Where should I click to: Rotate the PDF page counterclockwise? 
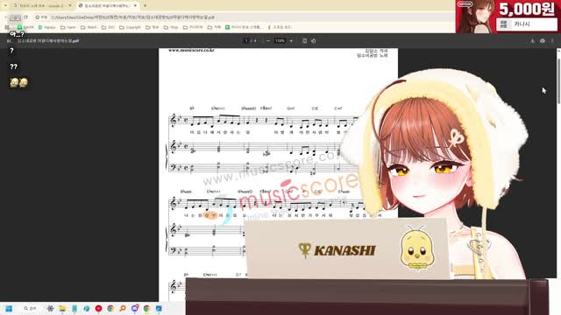coord(314,41)
